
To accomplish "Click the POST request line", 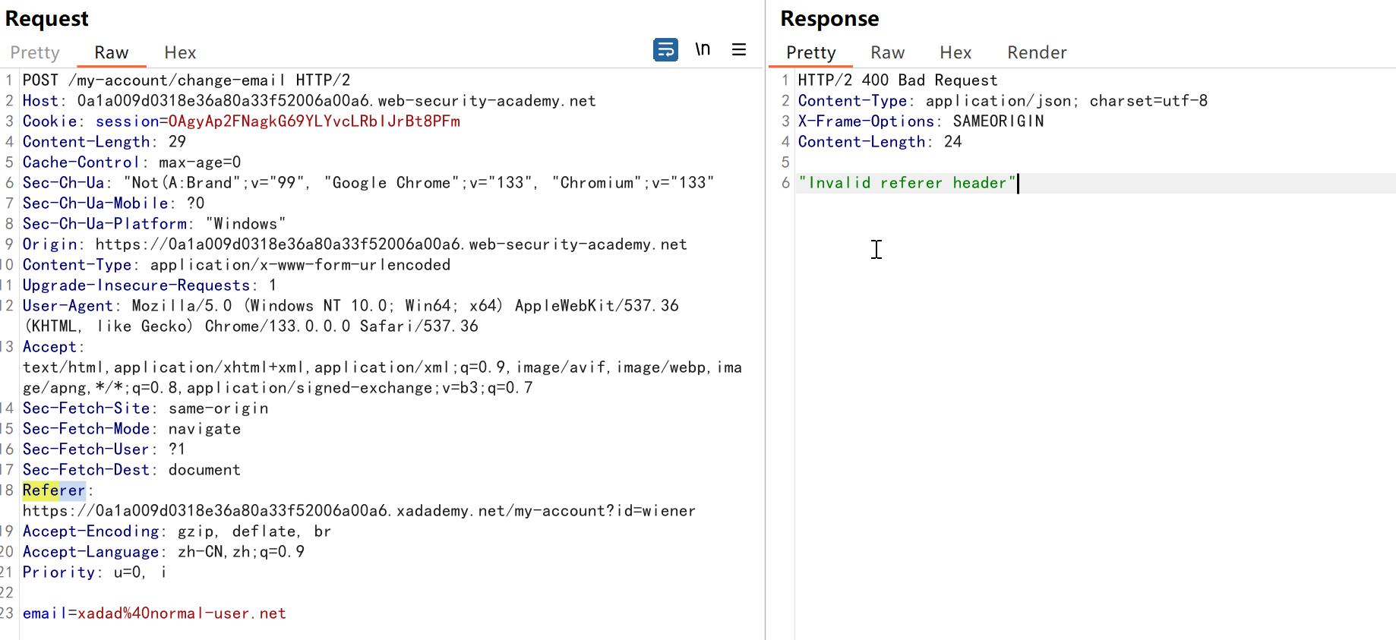I will pyautogui.click(x=186, y=80).
